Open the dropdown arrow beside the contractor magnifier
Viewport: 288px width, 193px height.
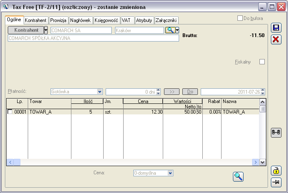177,30
